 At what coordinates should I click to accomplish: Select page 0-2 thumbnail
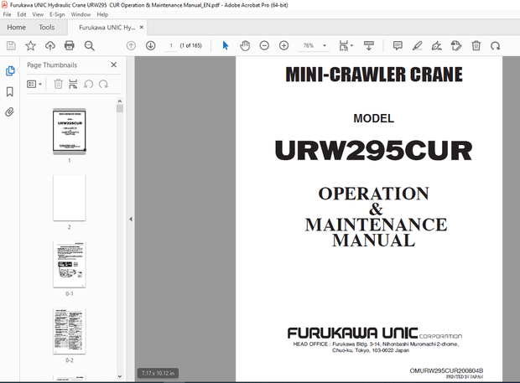(70, 331)
